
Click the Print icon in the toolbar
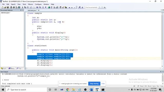click(14, 7)
